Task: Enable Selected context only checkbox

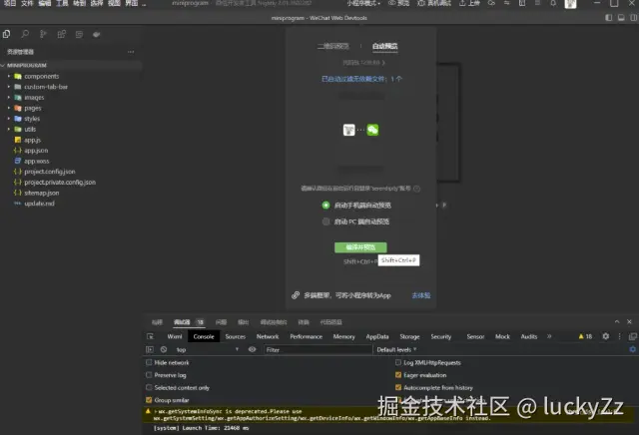Action: [149, 387]
